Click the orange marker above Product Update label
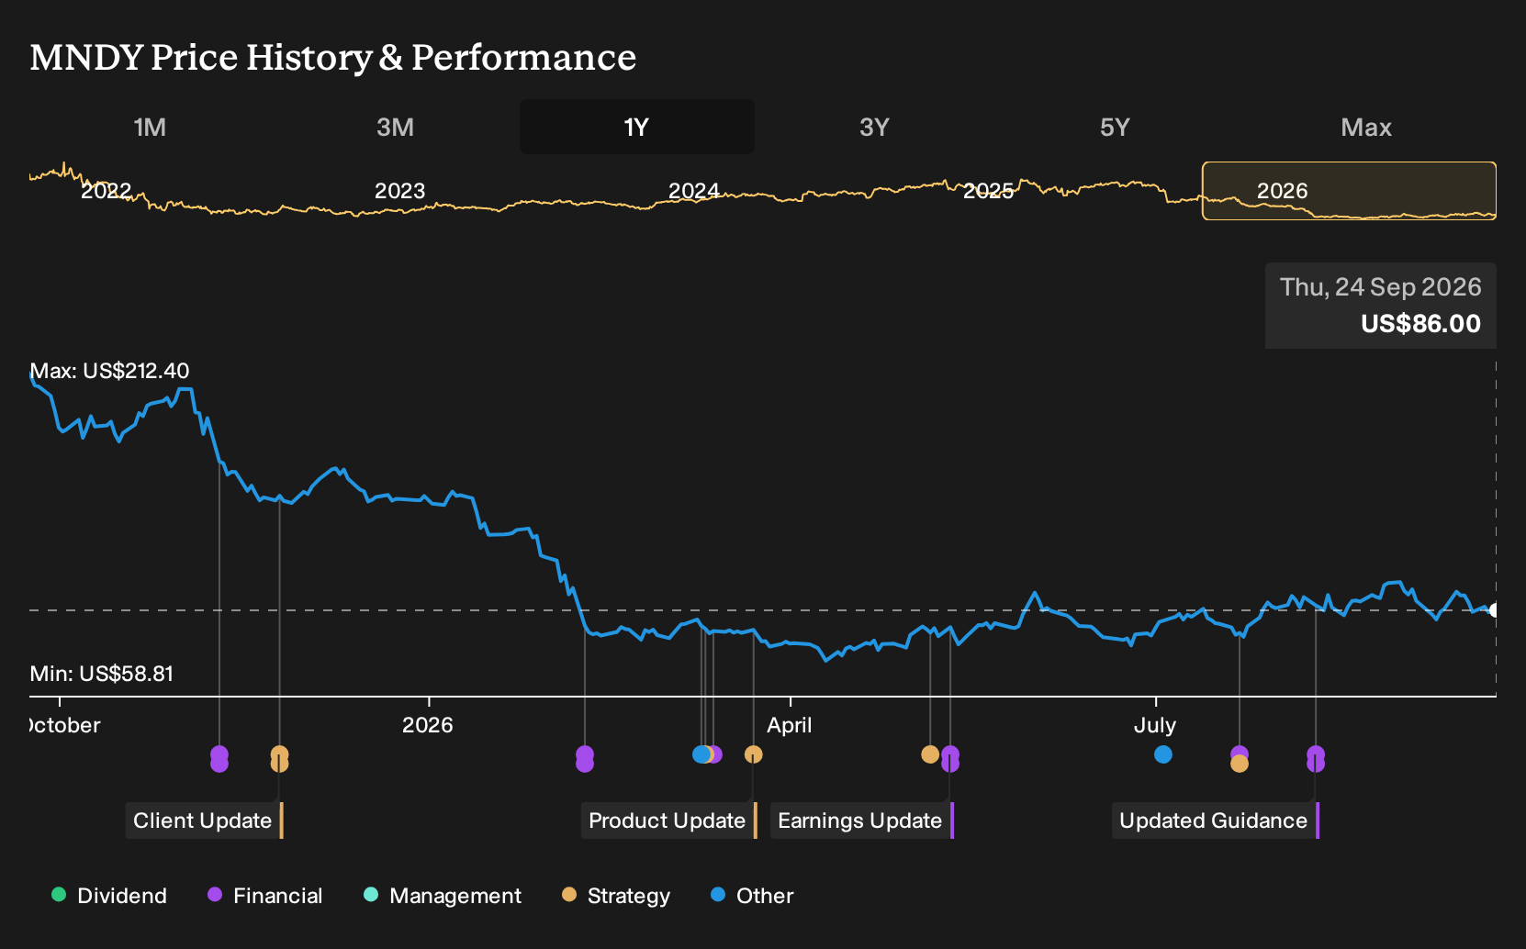Screen dimensions: 1526x949 753,754
